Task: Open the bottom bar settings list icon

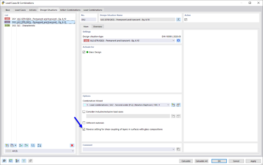Action: click(x=17, y=161)
